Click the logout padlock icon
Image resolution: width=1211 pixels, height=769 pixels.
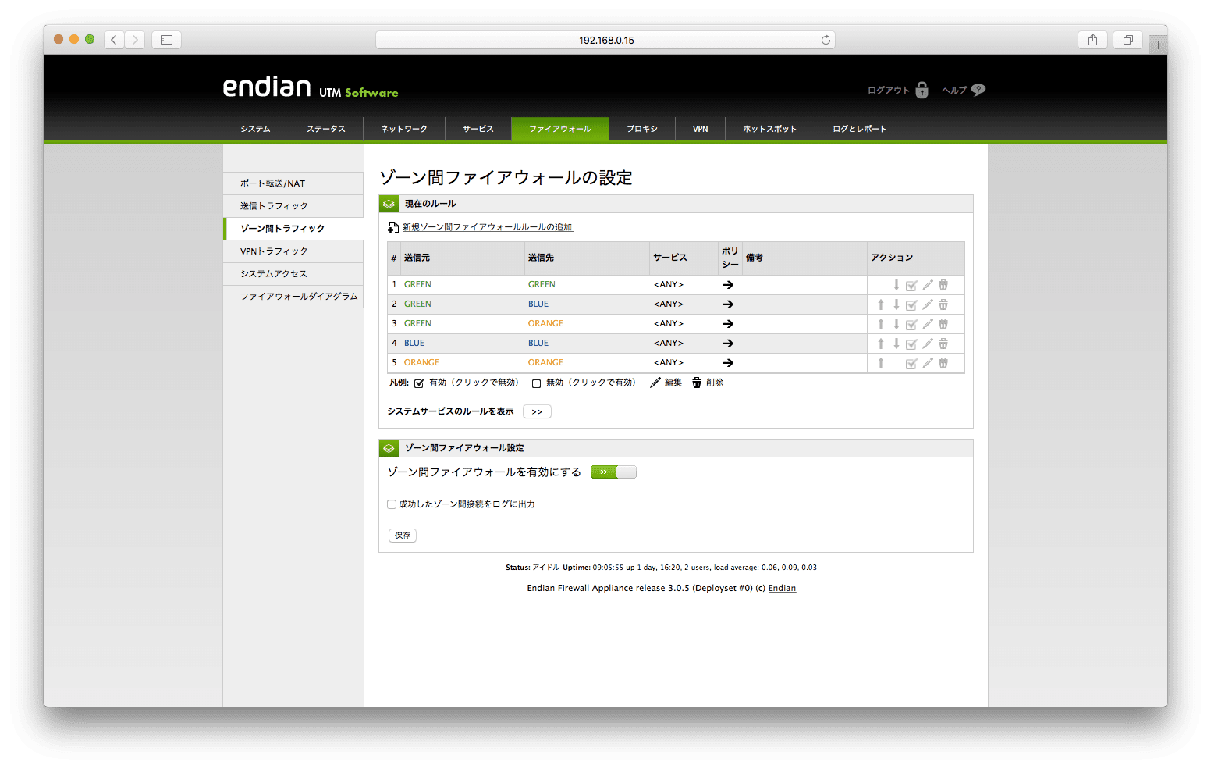click(x=922, y=90)
